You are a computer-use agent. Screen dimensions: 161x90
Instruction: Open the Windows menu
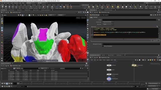[16, 3]
